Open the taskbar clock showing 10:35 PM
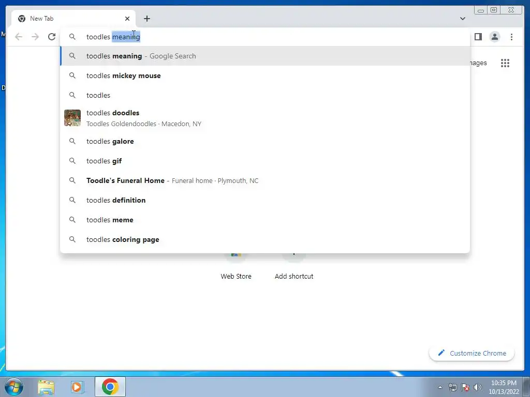The height and width of the screenshot is (397, 530). click(x=504, y=387)
